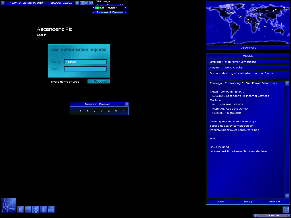The height and width of the screenshot is (218, 291).
Task: Click the empty Code input field
Action: pos(85,69)
